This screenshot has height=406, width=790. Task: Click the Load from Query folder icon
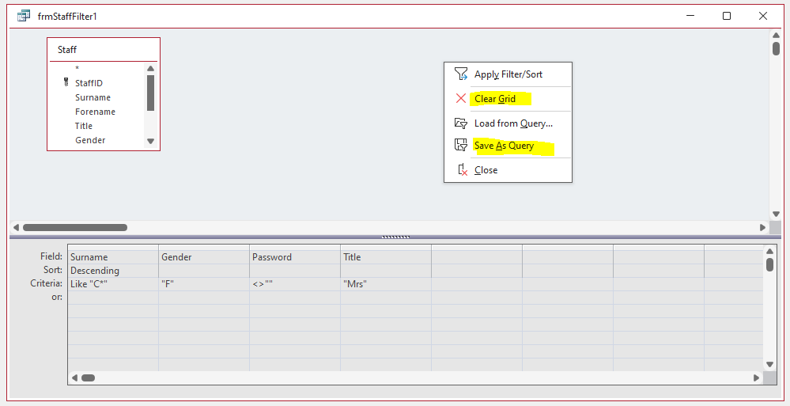(x=460, y=123)
